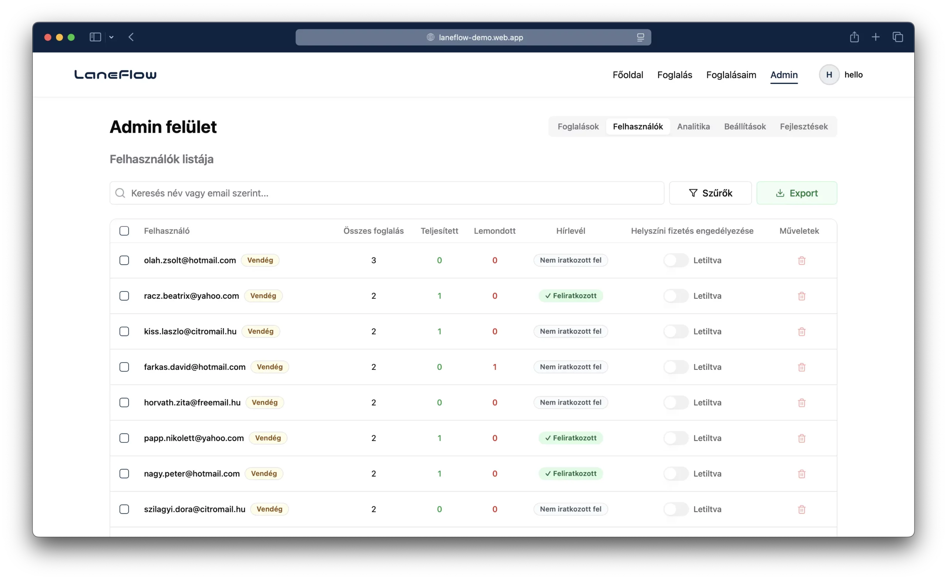947x580 pixels.
Task: Open the Szűrők filter dropdown
Action: point(710,193)
